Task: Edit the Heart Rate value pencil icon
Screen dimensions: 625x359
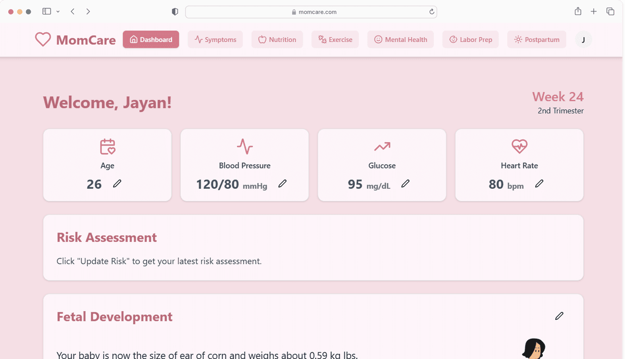Action: click(539, 184)
